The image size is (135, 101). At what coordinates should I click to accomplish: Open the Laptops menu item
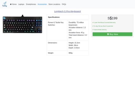tap(21, 4)
